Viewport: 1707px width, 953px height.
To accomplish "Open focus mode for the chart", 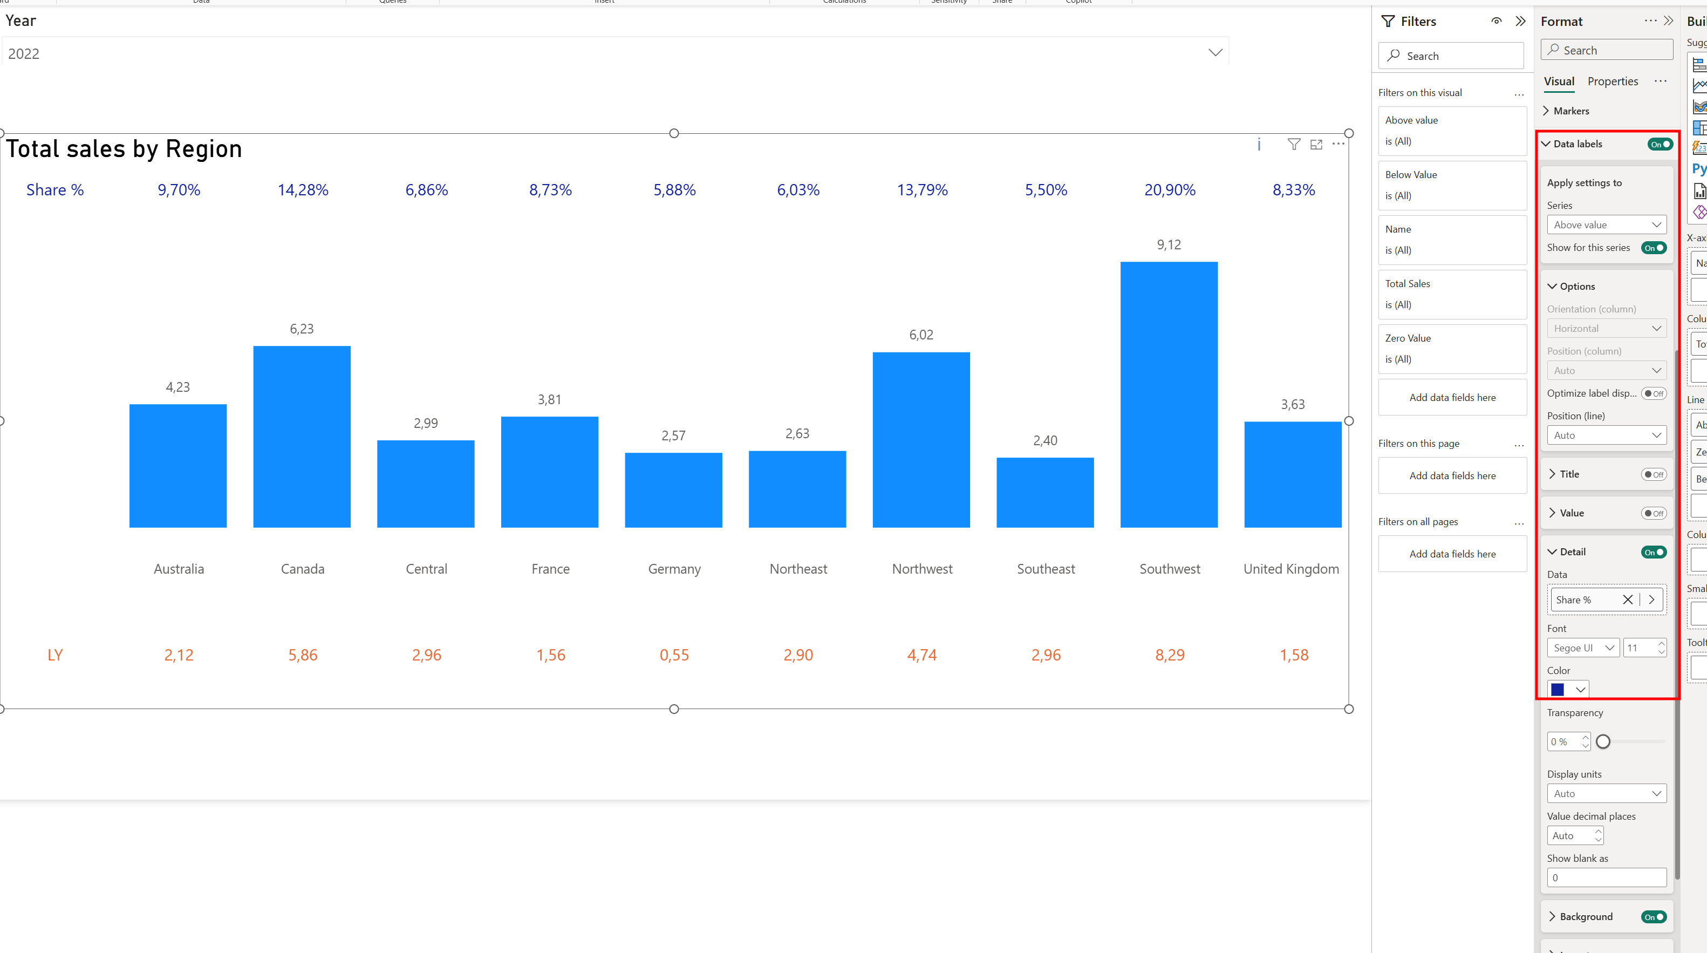I will pyautogui.click(x=1316, y=145).
